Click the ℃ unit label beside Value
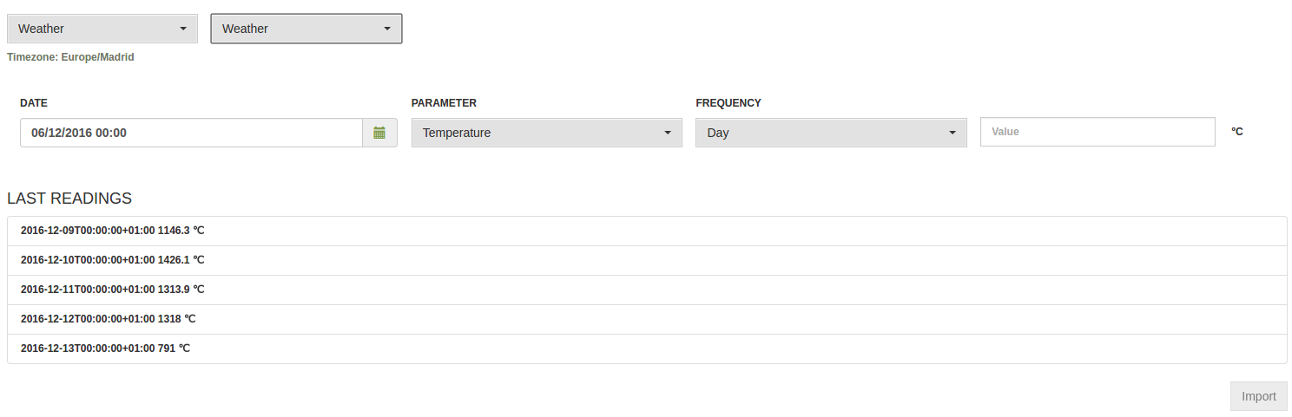The height and width of the screenshot is (417, 1292). [1237, 132]
